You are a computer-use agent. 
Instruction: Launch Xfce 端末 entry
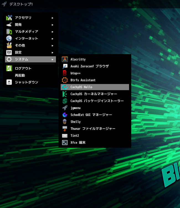click(x=95, y=143)
